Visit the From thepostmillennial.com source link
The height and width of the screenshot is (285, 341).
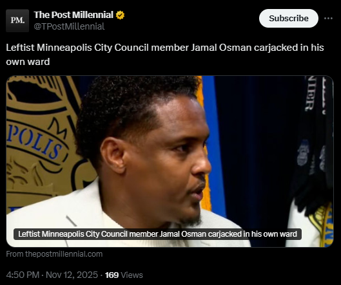(54, 254)
